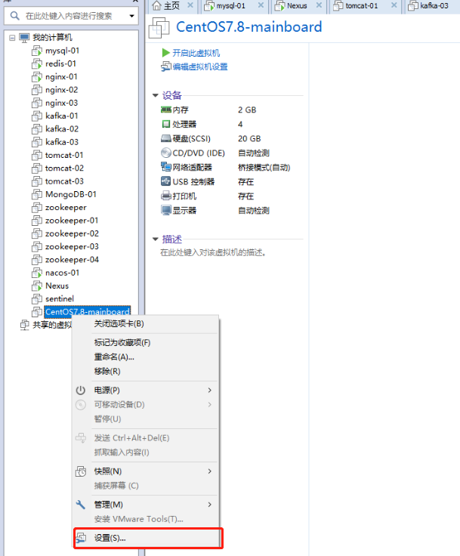Click the CD/DVD (IDE) disc icon
Image resolution: width=460 pixels, height=556 pixels.
tap(166, 153)
